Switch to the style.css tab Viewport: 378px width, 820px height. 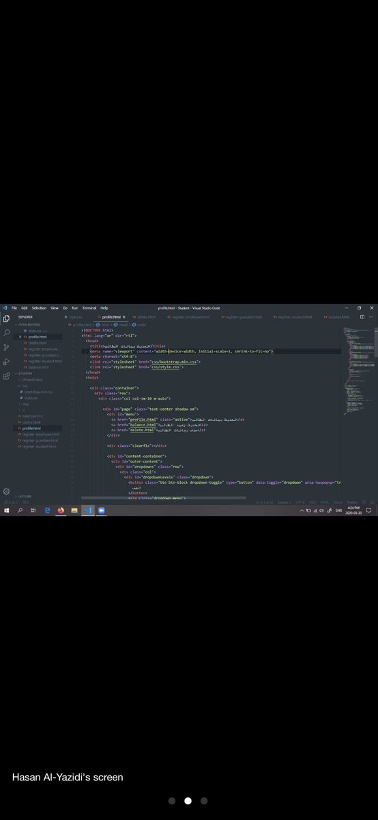[74, 317]
